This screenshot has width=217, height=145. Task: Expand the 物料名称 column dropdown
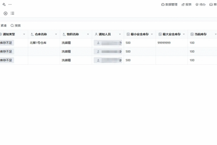[x=88, y=34]
